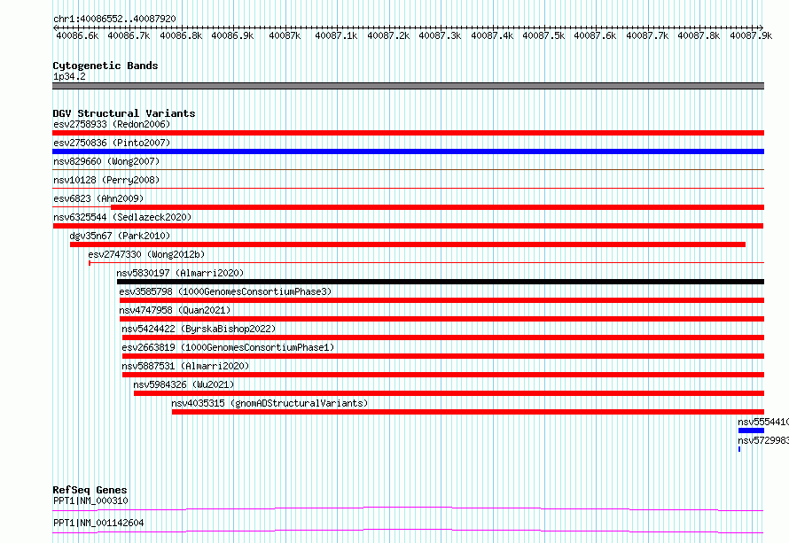Click the magenta PPT1|NM_000310 transcript line

pyautogui.click(x=408, y=508)
